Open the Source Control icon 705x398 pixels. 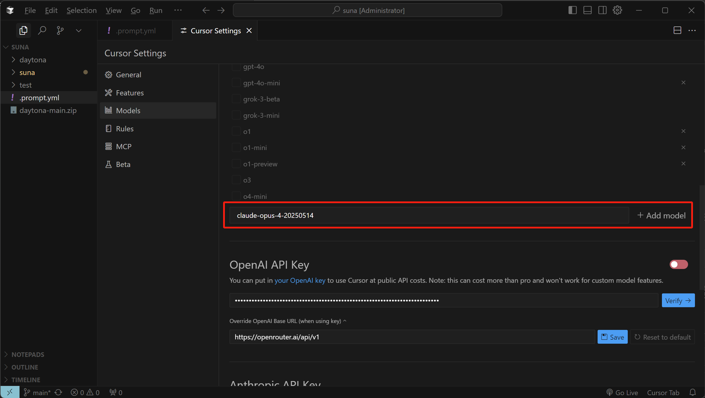pyautogui.click(x=60, y=30)
